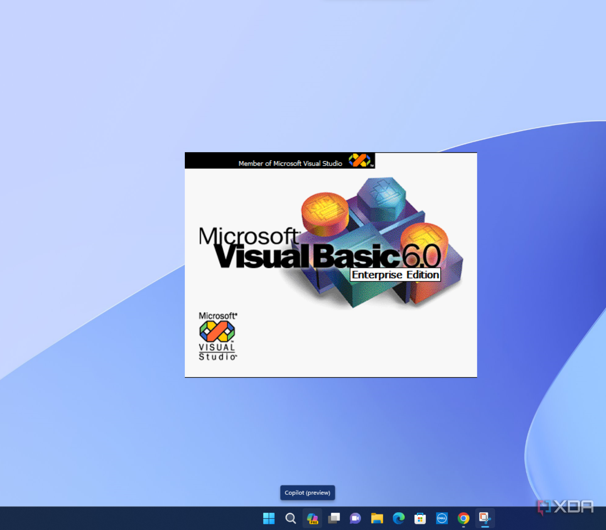
Task: Open taskbar Search
Action: 291,518
